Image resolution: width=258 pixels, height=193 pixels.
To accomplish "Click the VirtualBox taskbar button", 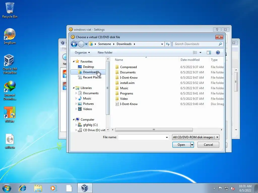I will point(85,188).
